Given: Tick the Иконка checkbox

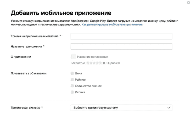Looking at the screenshot, I should [72, 92].
